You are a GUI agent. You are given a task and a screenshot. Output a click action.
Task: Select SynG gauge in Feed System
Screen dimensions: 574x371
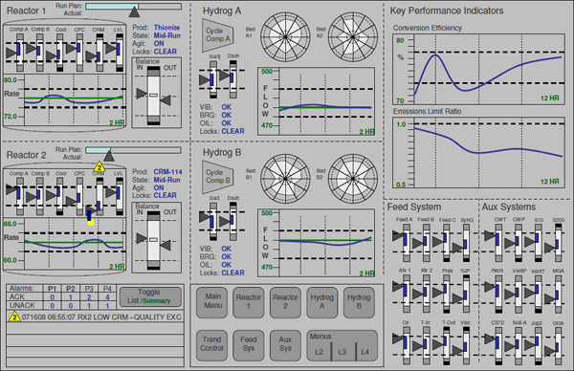click(x=466, y=243)
